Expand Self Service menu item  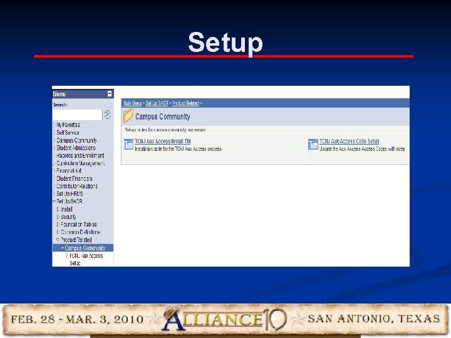click(x=67, y=133)
